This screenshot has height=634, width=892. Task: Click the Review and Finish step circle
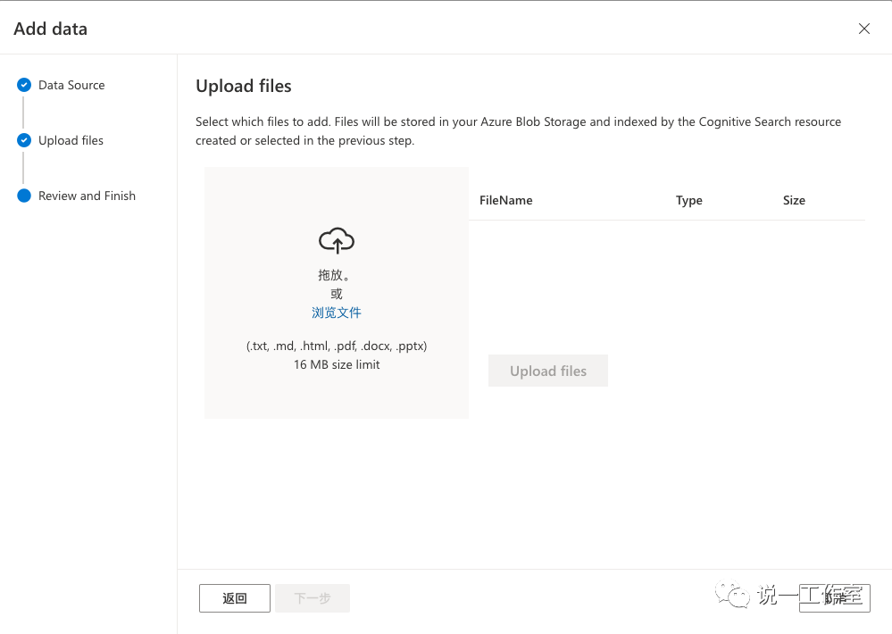24,196
